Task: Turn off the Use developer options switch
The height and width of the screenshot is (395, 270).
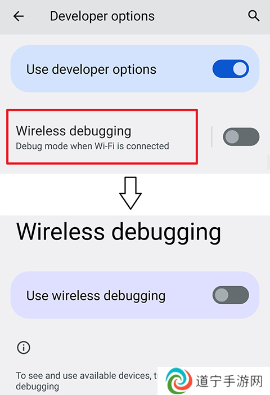Action: [231, 69]
